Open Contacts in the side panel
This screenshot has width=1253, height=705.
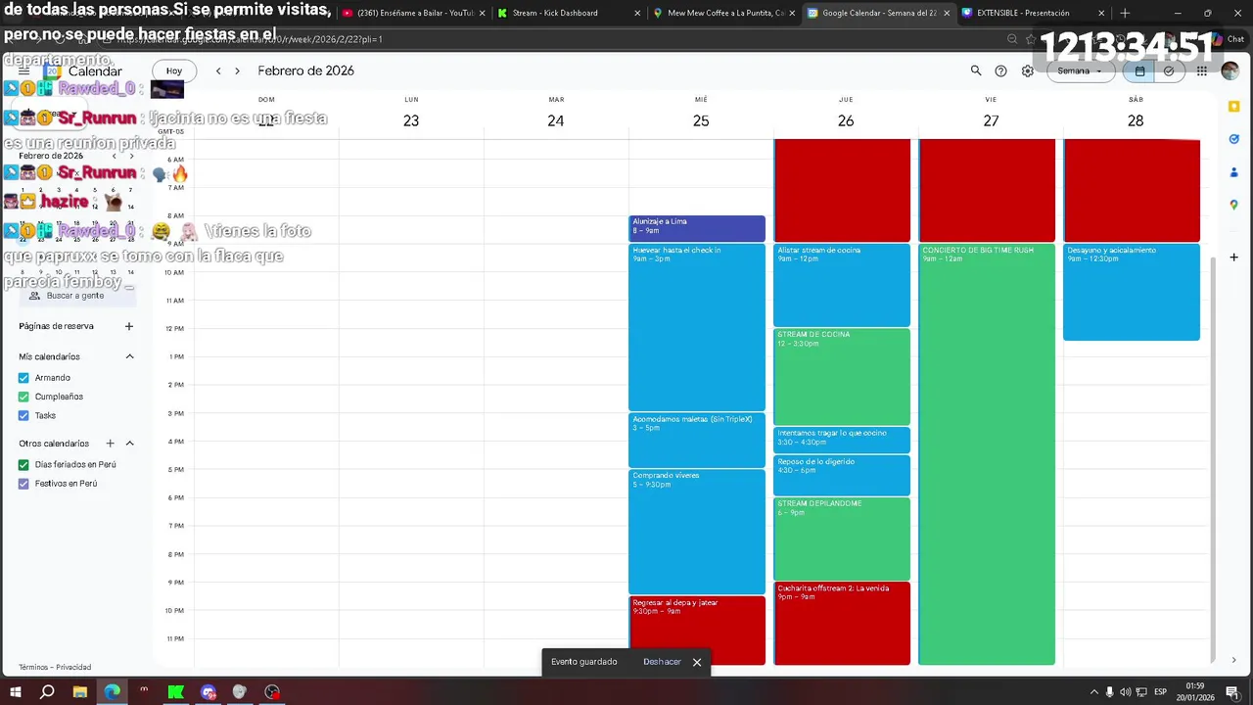click(x=1233, y=172)
